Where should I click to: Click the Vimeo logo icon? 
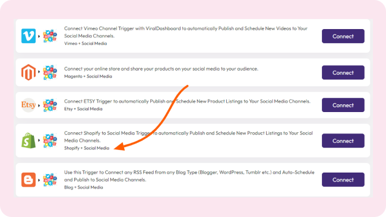(x=29, y=36)
